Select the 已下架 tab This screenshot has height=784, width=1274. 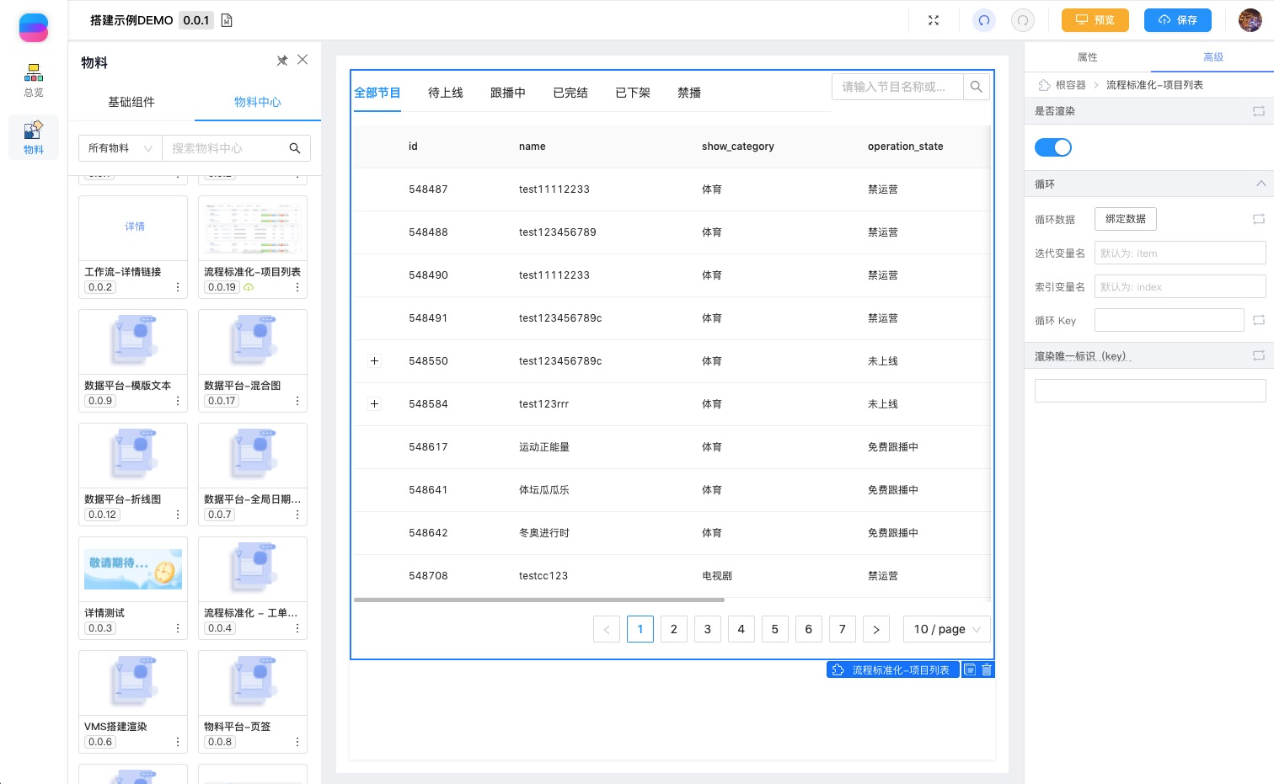coord(633,93)
